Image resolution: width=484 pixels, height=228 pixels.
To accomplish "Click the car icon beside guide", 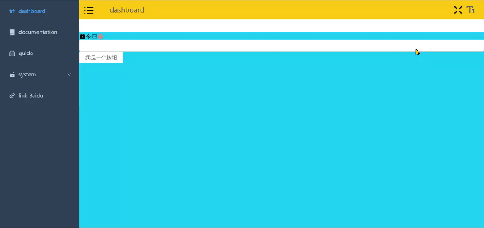I will (12, 54).
